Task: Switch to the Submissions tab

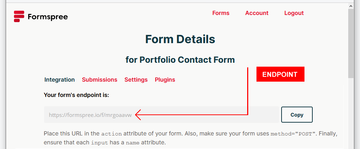Action: (x=100, y=80)
